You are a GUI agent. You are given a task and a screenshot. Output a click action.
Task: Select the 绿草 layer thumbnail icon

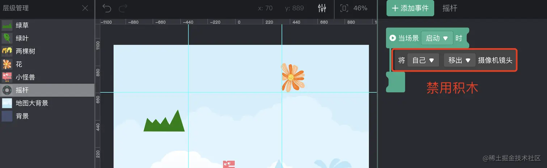[7, 25]
